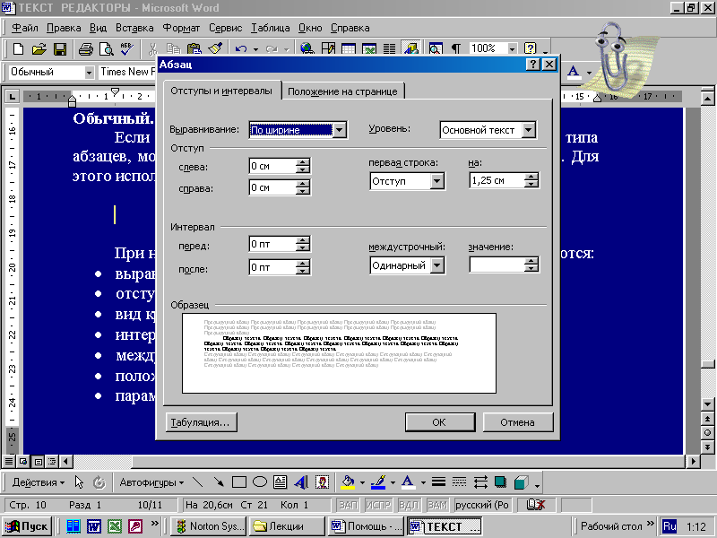Switch to Положение на странице tab
The image size is (717, 538).
(342, 91)
